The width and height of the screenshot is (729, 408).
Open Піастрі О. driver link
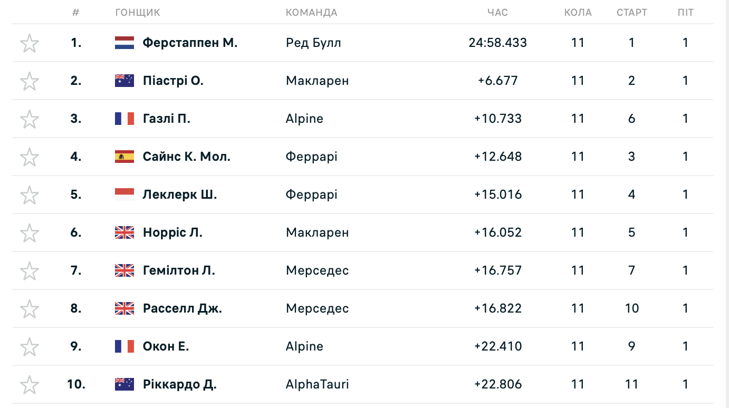click(x=173, y=81)
